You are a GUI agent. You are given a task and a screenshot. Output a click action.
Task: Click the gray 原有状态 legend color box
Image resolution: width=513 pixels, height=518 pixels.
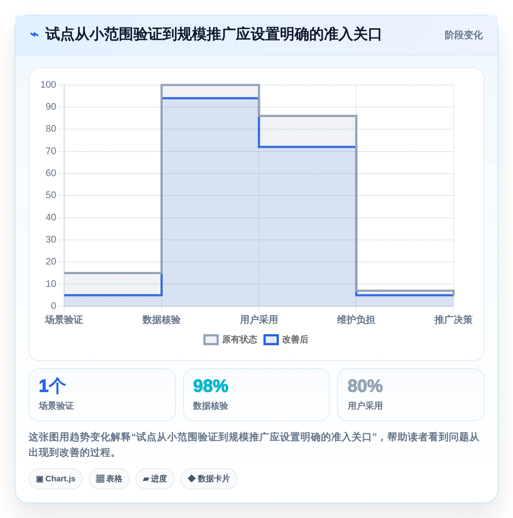(211, 340)
